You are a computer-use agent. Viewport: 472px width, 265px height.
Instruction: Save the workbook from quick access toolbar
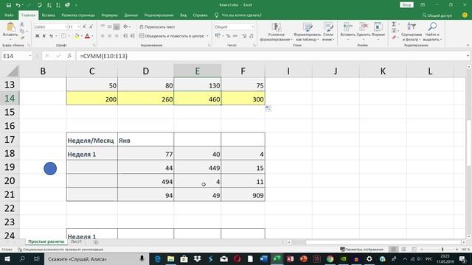point(9,5)
